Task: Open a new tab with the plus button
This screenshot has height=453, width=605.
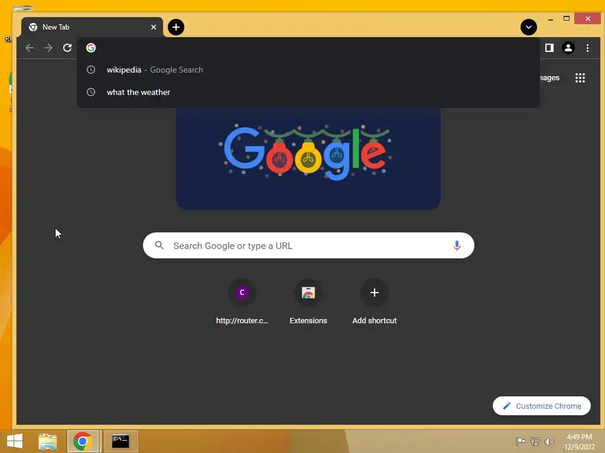Action: [x=176, y=27]
